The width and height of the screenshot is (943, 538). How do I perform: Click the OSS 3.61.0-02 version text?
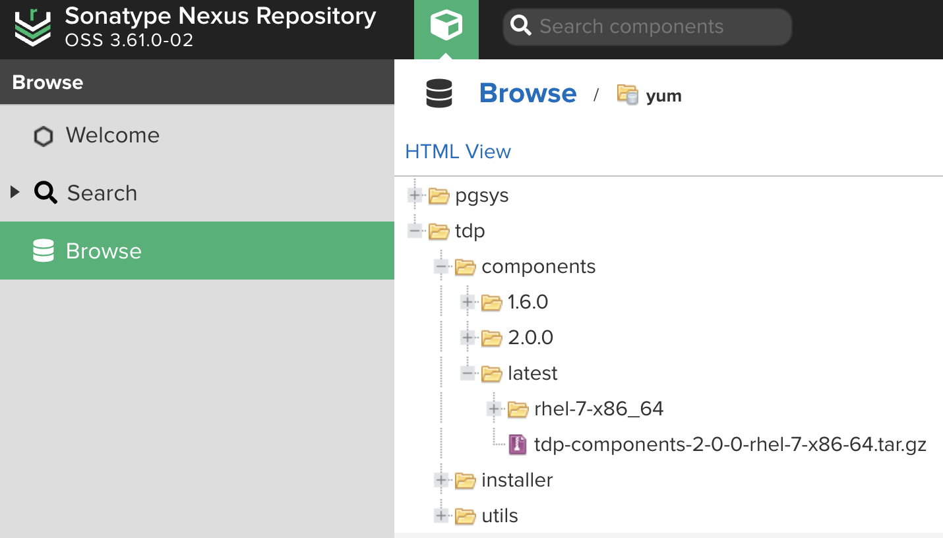tap(129, 40)
